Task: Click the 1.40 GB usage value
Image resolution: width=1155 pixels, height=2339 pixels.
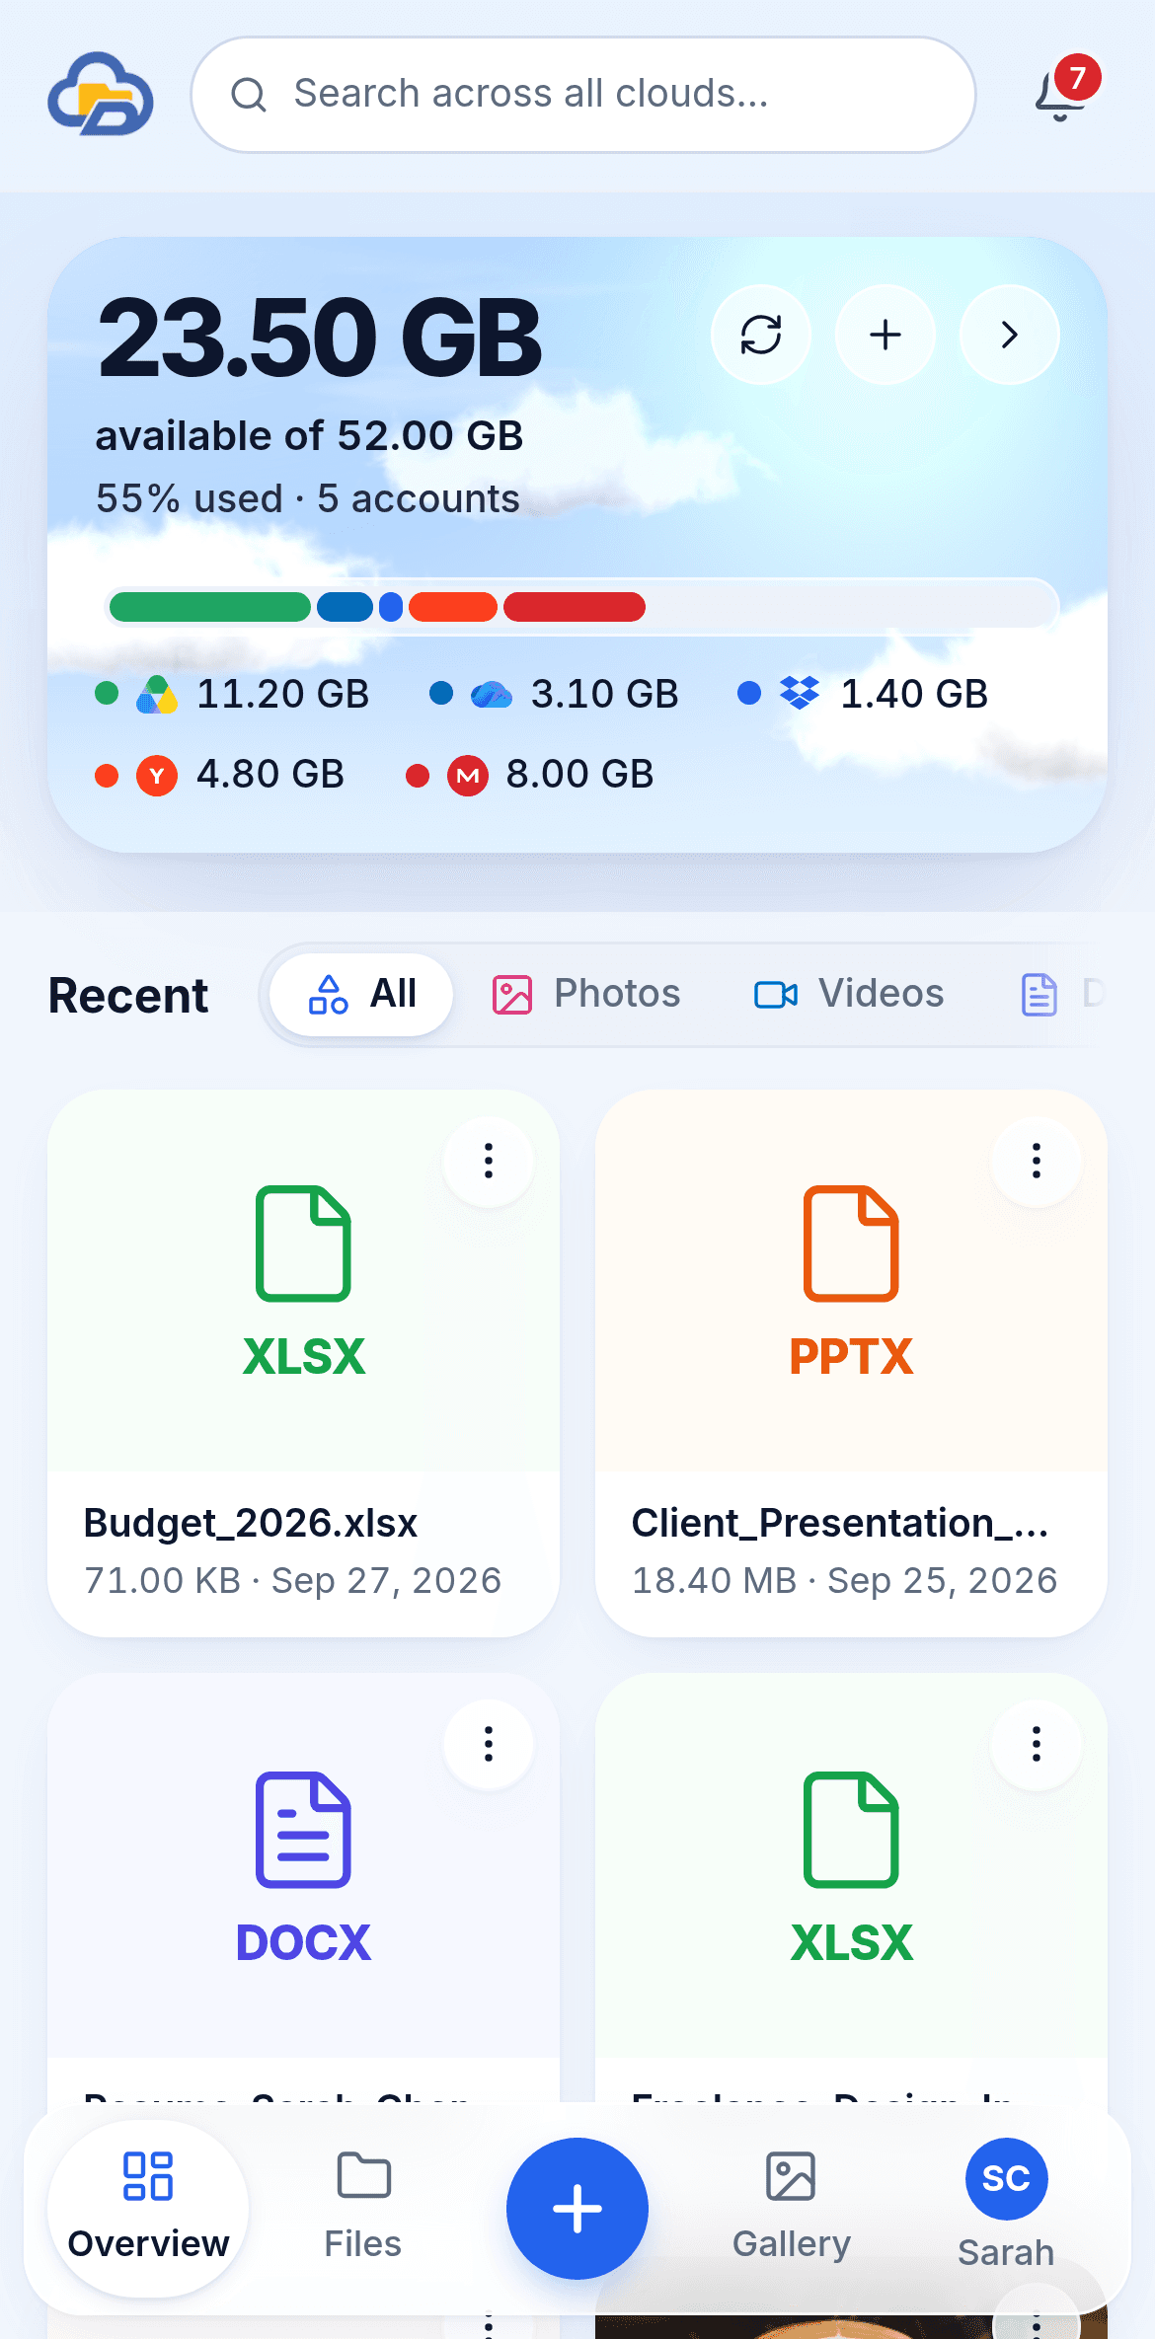Action: [914, 694]
